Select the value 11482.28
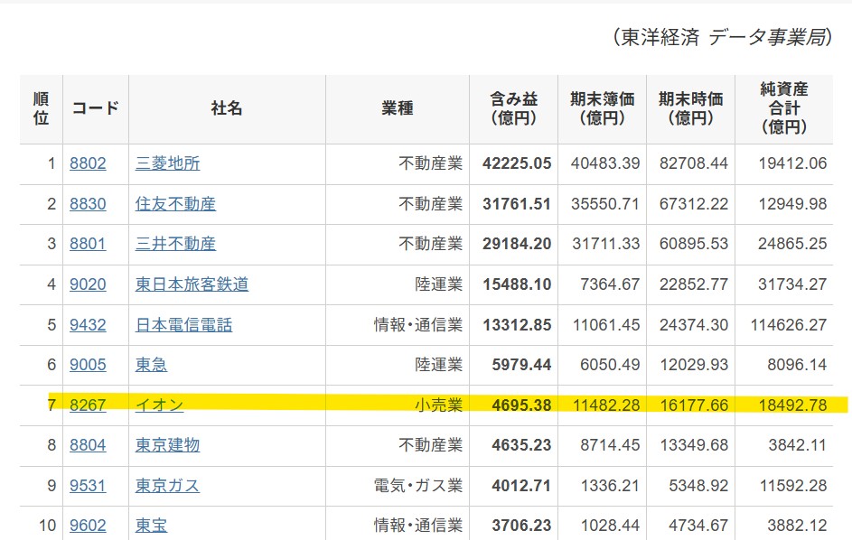 (x=606, y=405)
